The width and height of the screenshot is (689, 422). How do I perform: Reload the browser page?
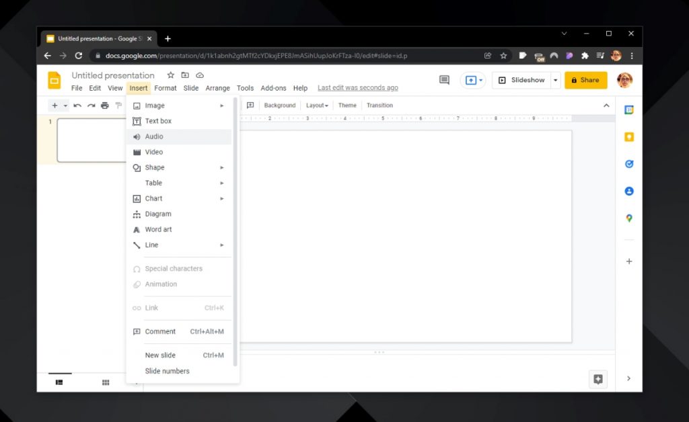[x=79, y=56]
